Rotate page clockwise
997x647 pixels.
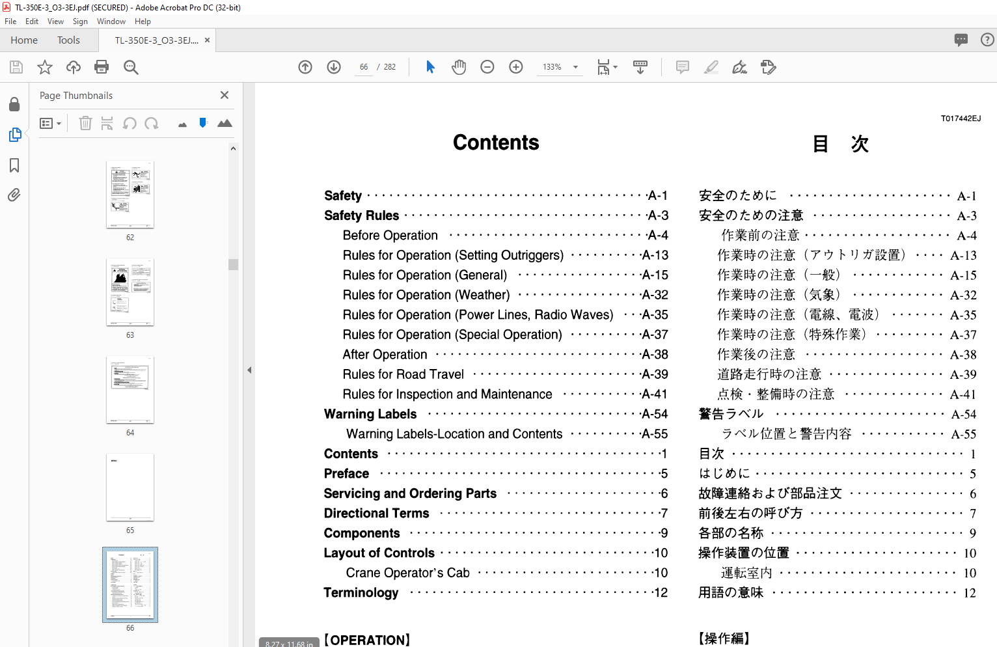click(x=152, y=123)
